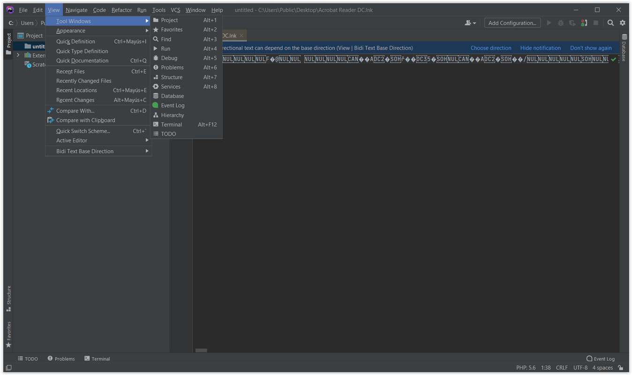Open the Help menu
632x375 pixels.
[x=217, y=10]
